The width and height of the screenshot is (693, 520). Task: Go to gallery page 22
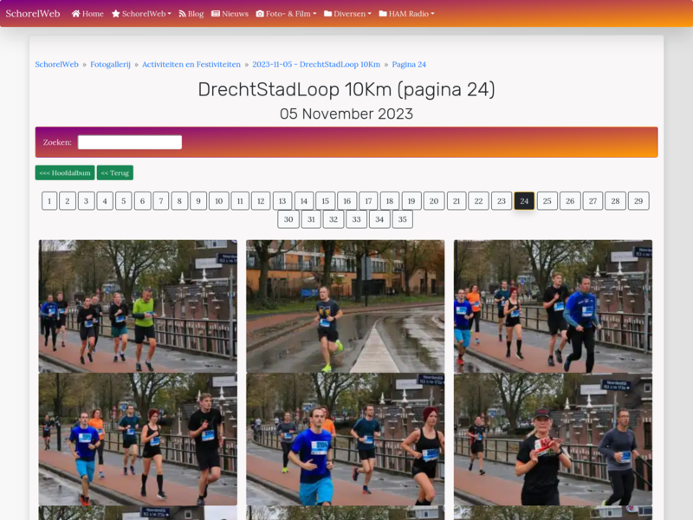(479, 201)
